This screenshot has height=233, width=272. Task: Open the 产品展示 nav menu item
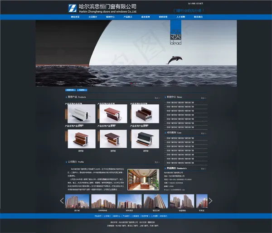[x=128, y=17]
